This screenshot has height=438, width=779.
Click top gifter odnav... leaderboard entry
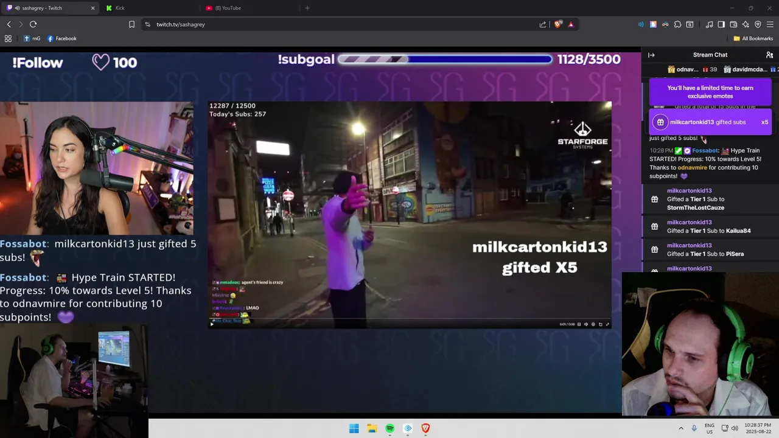[x=692, y=69]
